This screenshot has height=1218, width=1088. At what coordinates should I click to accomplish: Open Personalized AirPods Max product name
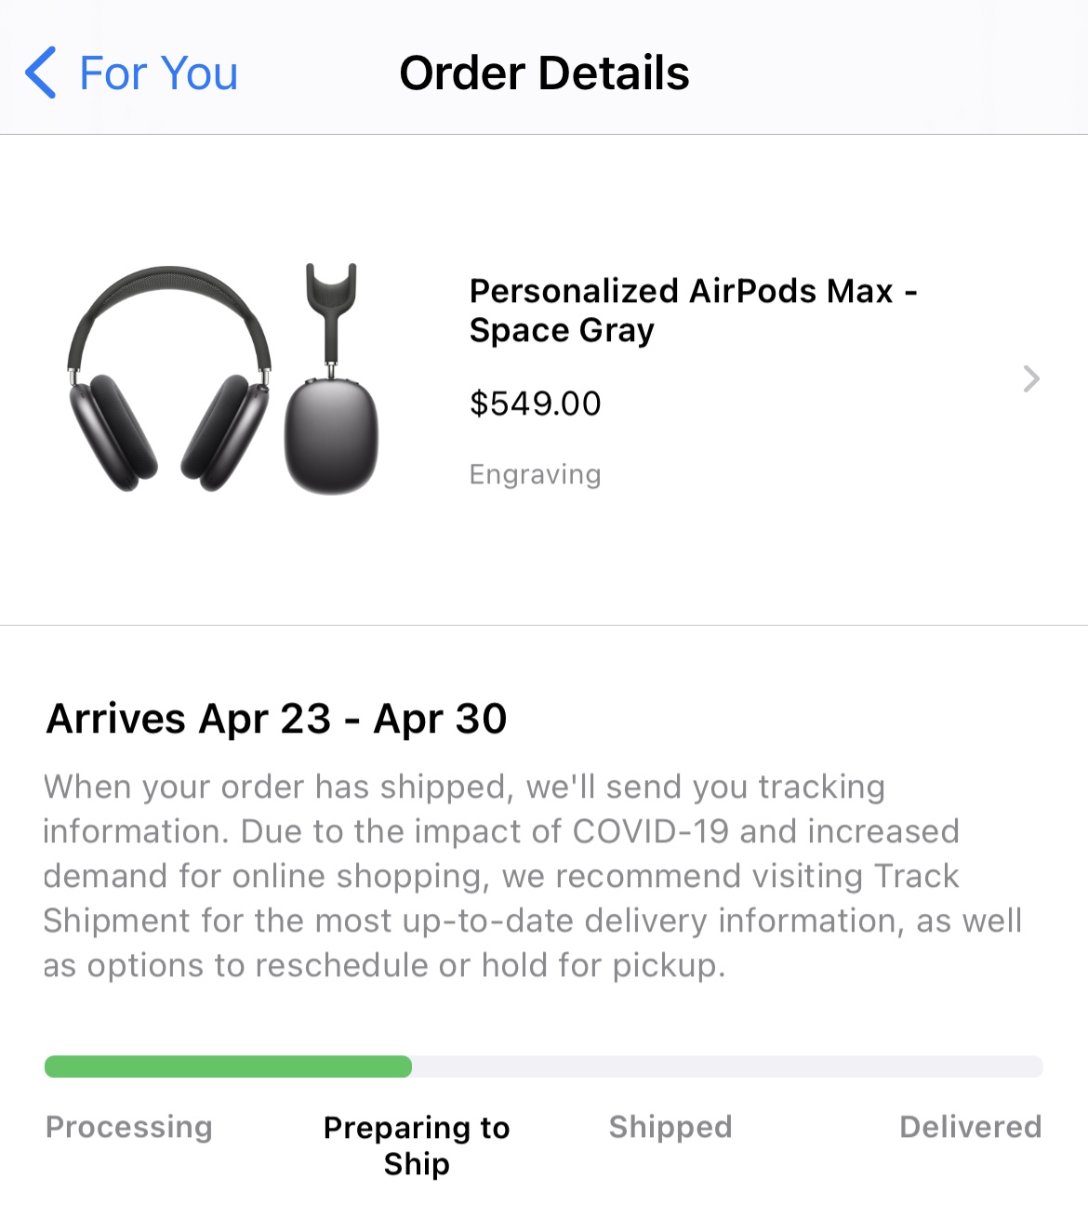692,311
